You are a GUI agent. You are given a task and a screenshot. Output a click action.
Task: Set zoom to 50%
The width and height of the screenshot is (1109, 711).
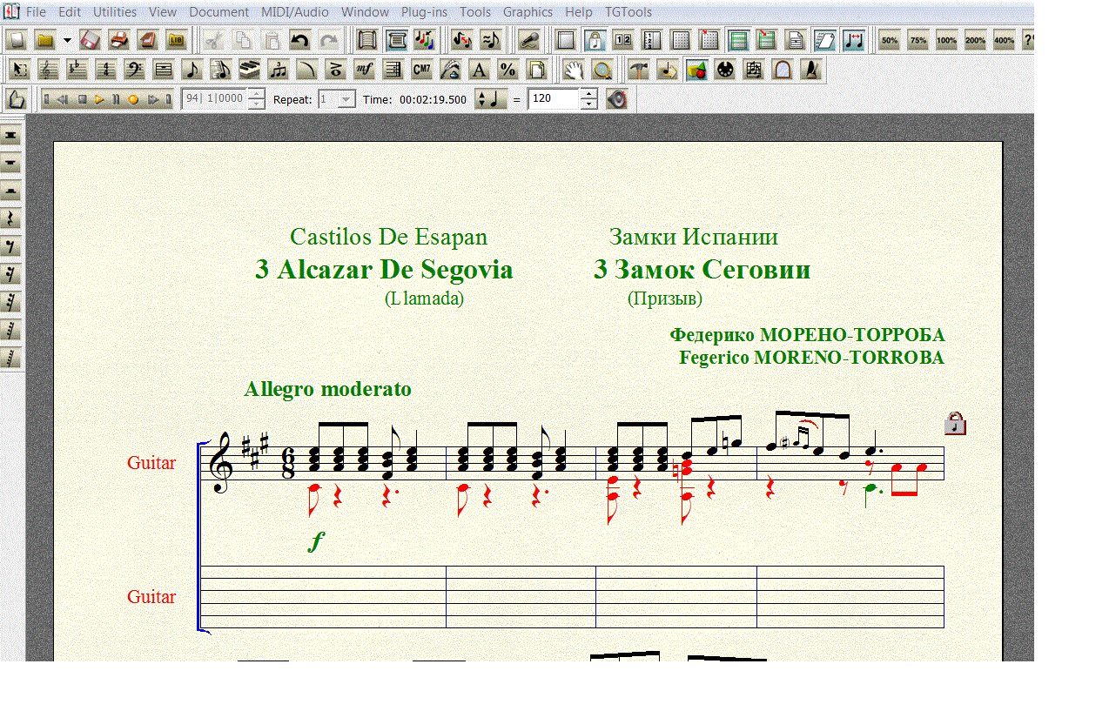coord(890,40)
